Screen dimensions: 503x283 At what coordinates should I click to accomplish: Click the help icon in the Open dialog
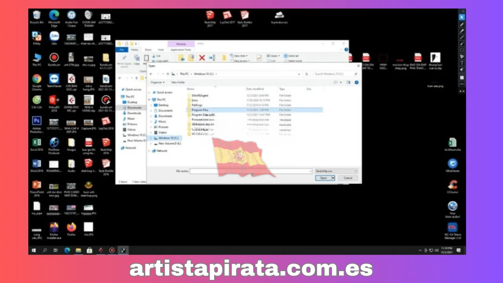click(x=356, y=83)
